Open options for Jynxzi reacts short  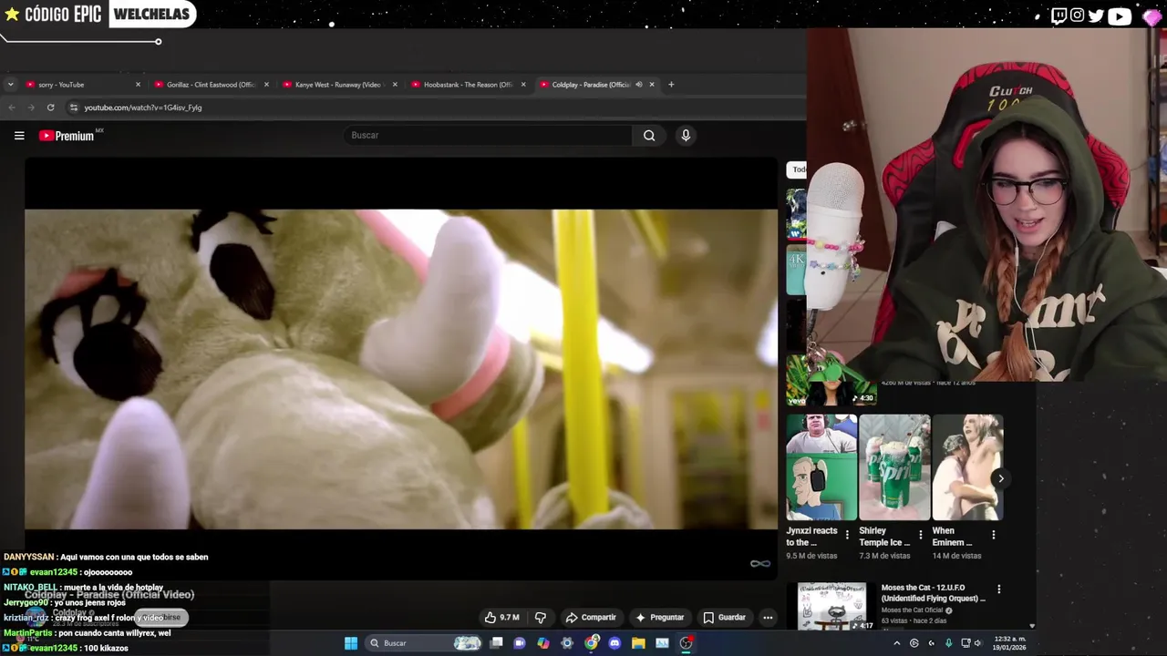click(x=847, y=535)
